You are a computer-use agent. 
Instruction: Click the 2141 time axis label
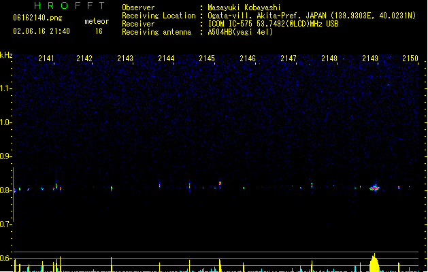[46, 58]
